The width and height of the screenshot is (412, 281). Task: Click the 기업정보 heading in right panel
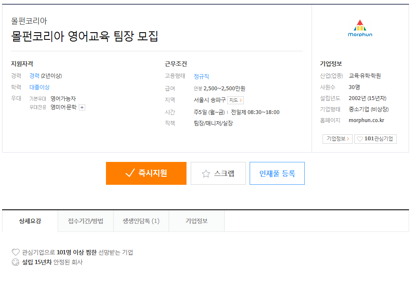331,64
